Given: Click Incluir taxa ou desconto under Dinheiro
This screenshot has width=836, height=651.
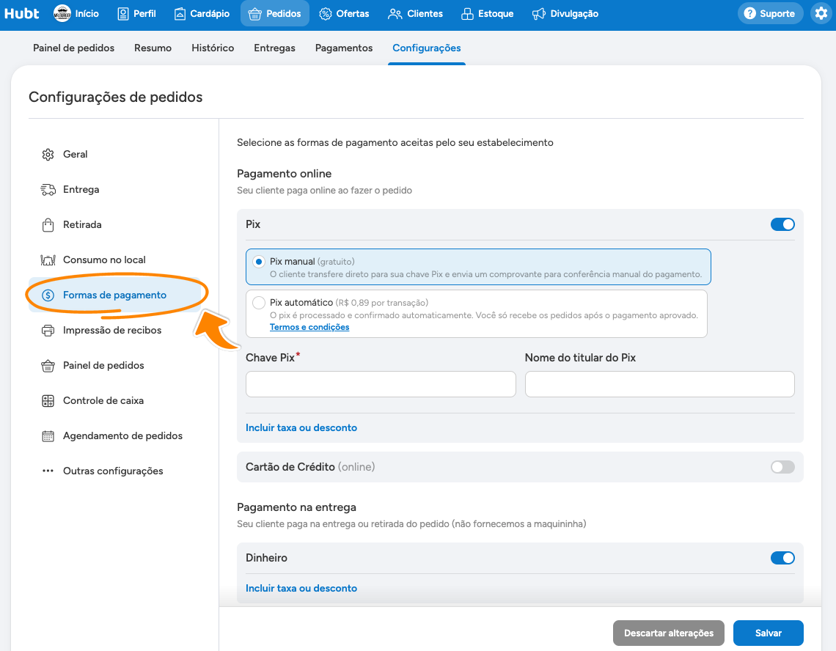Looking at the screenshot, I should point(301,588).
